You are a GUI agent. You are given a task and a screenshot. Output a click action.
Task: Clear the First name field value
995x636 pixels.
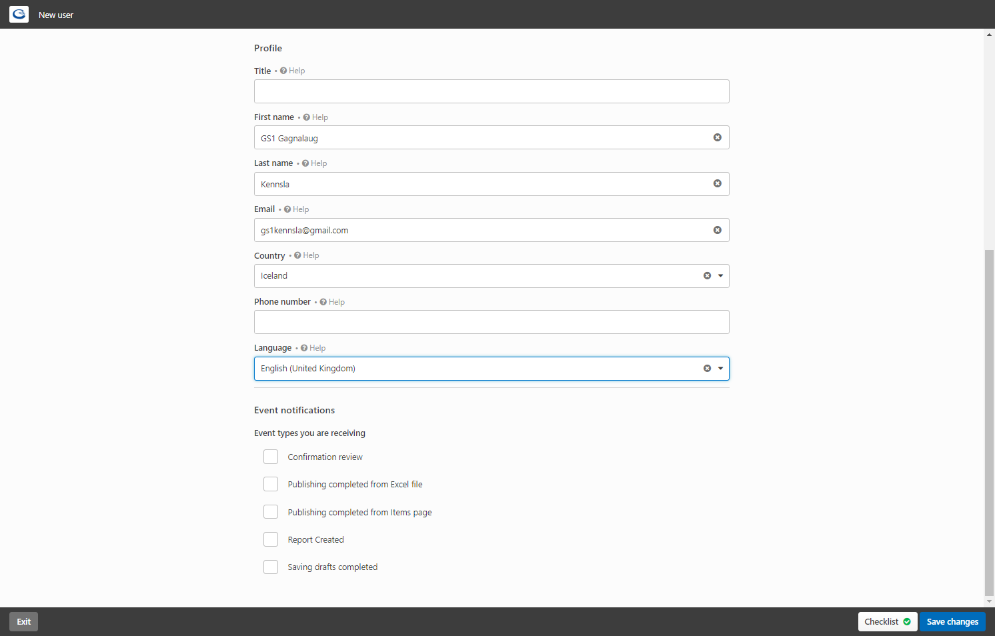click(x=718, y=137)
